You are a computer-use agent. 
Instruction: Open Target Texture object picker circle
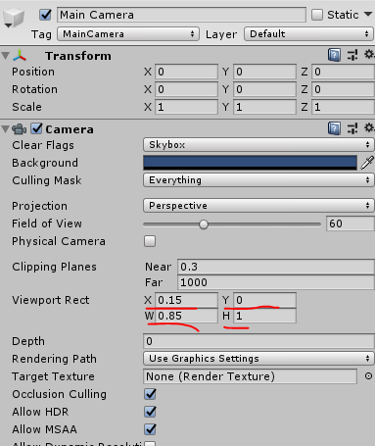pos(368,376)
